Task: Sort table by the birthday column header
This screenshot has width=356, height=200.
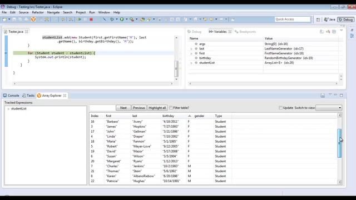Action: (x=174, y=116)
